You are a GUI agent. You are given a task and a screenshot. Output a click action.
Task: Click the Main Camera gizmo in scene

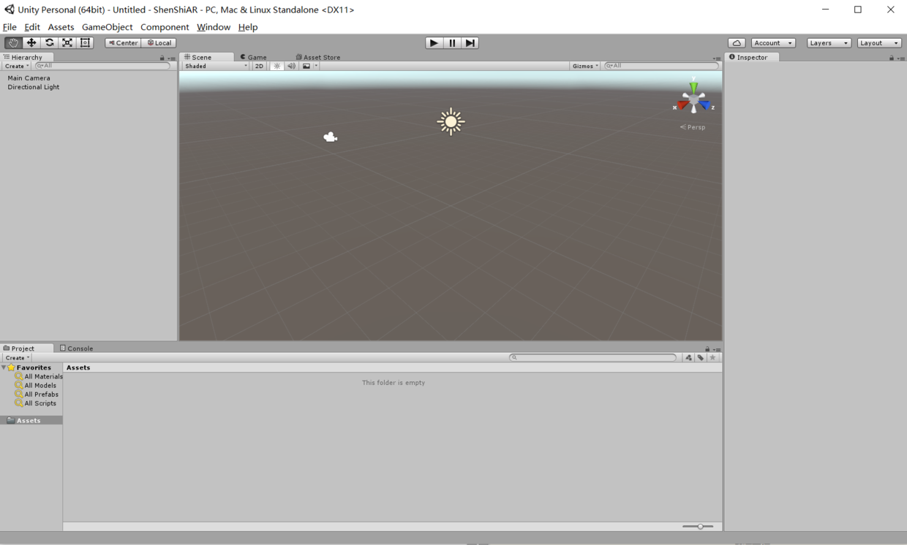point(331,137)
